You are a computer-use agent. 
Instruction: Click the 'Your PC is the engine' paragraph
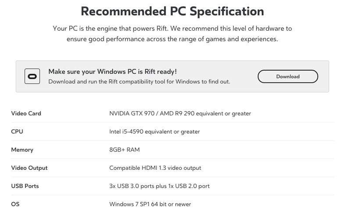coord(172,29)
